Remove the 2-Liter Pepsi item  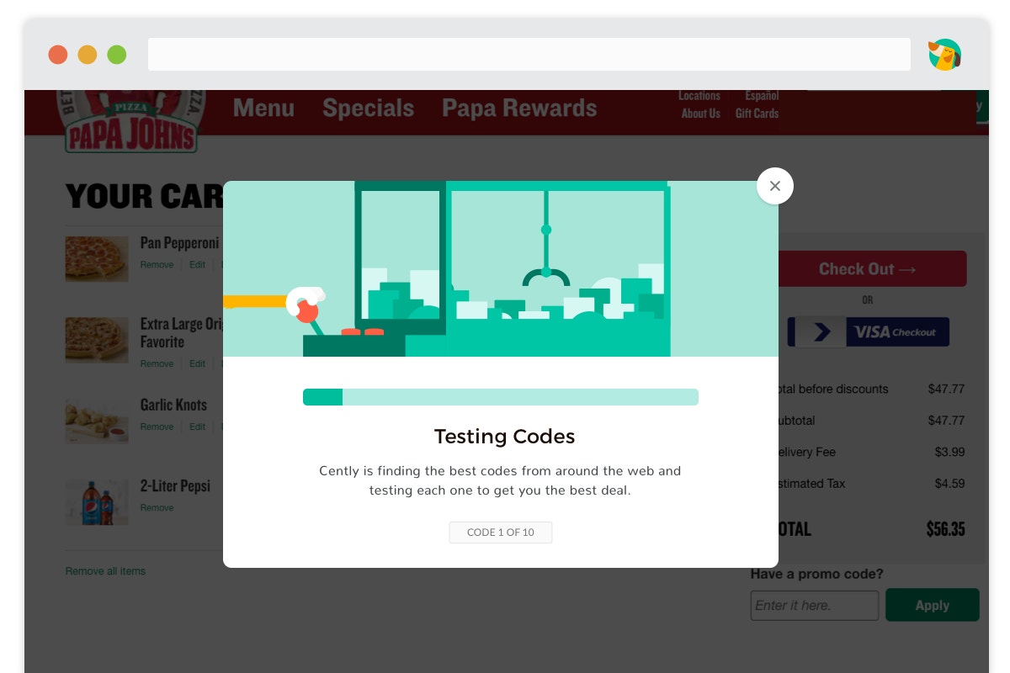157,508
